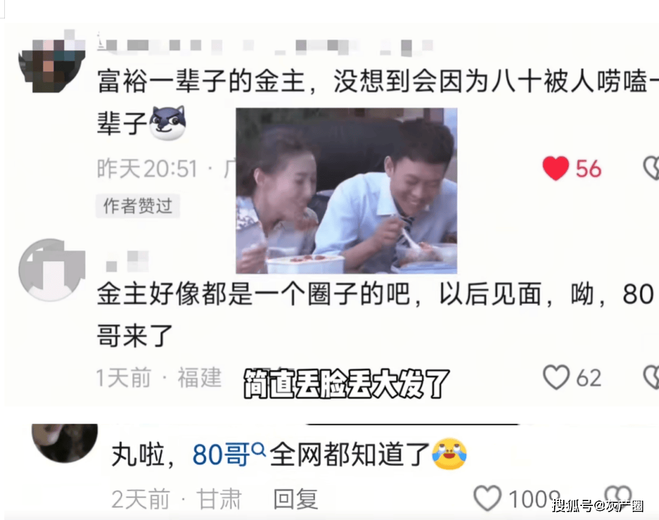
Task: Like the comment with 62 likes
Action: (556, 377)
